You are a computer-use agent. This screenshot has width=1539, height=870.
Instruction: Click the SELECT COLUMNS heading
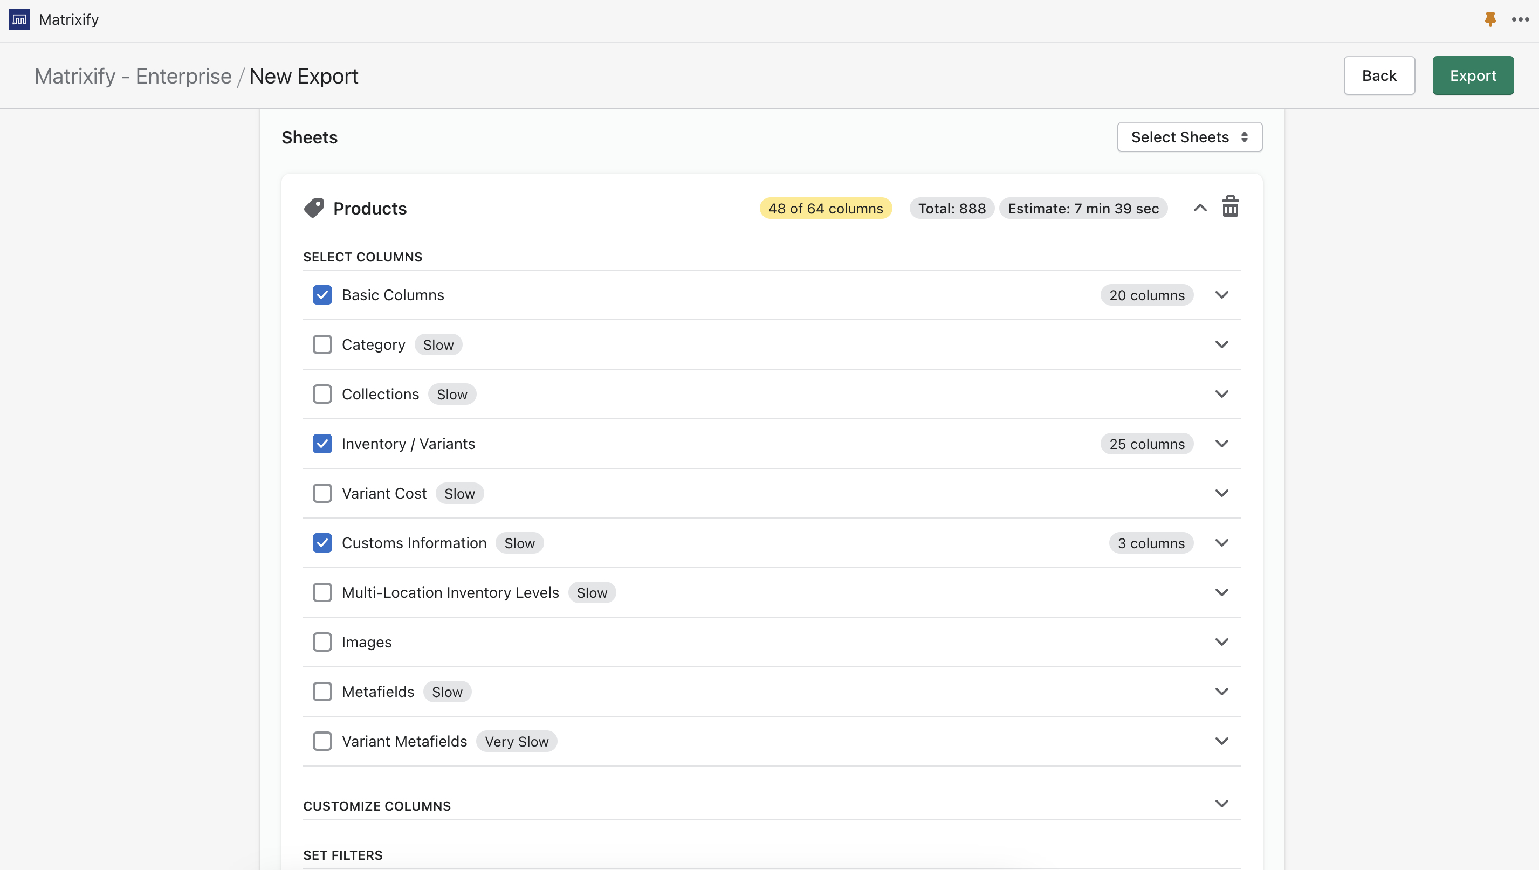click(363, 257)
